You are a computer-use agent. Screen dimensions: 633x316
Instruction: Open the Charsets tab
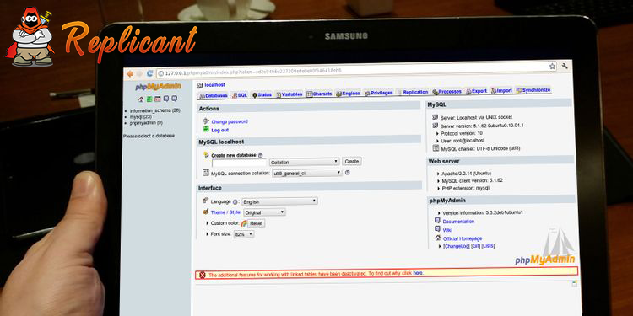coord(319,94)
